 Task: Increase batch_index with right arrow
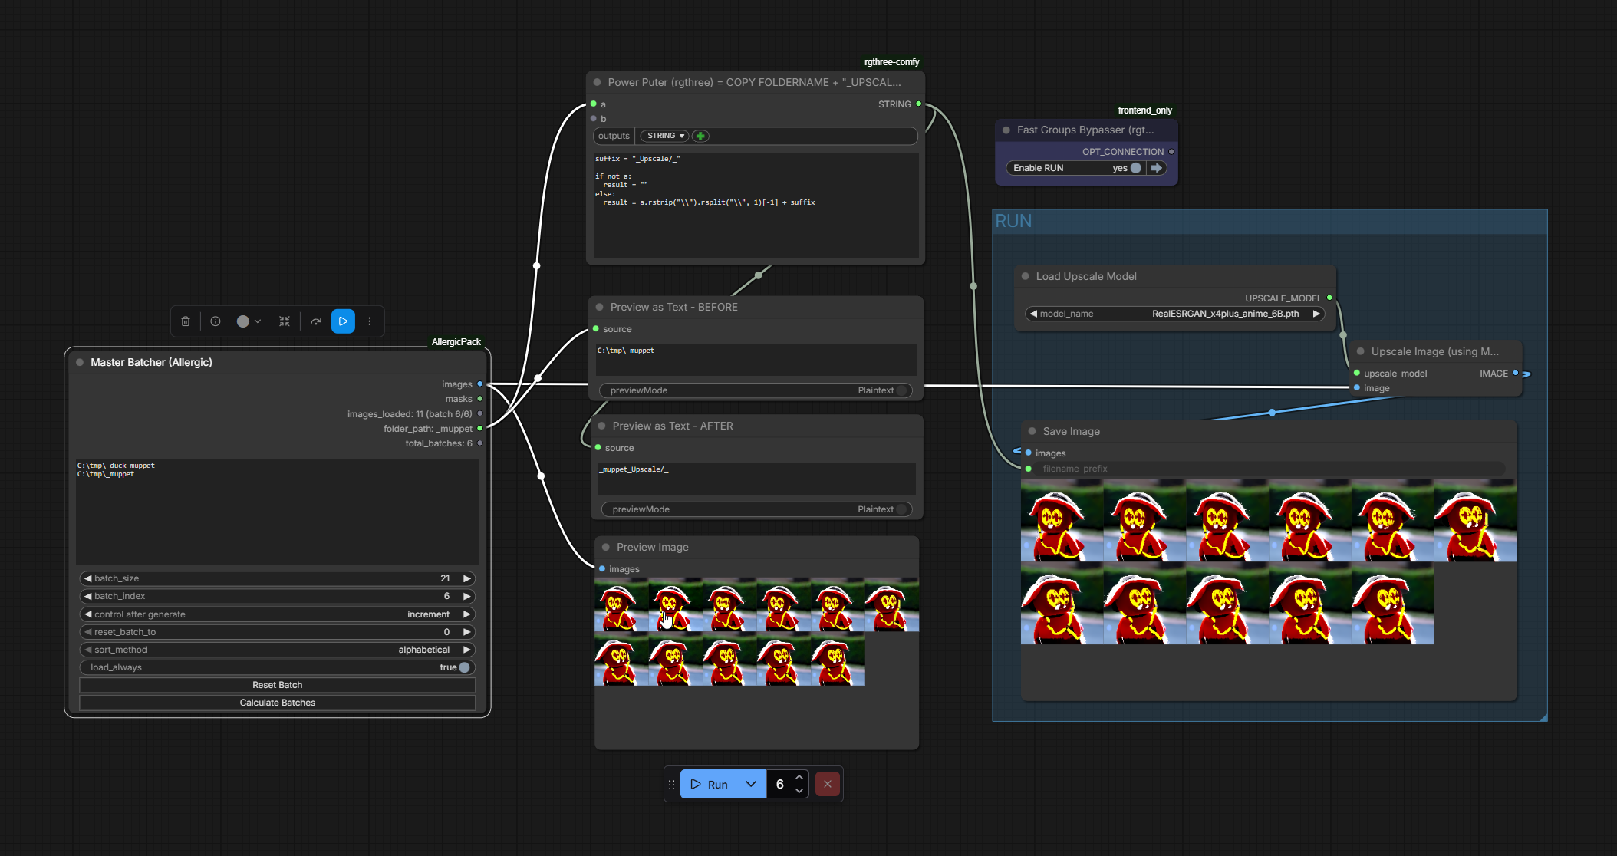click(466, 596)
